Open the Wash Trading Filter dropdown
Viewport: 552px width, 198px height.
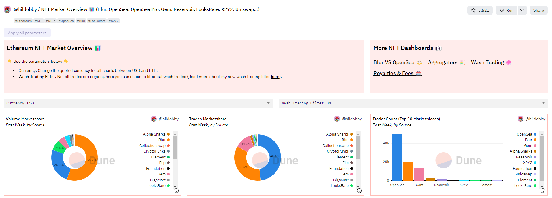click(x=413, y=103)
